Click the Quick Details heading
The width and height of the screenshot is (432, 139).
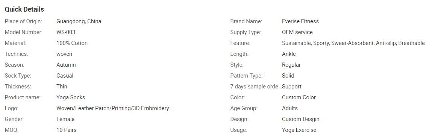(x=24, y=9)
